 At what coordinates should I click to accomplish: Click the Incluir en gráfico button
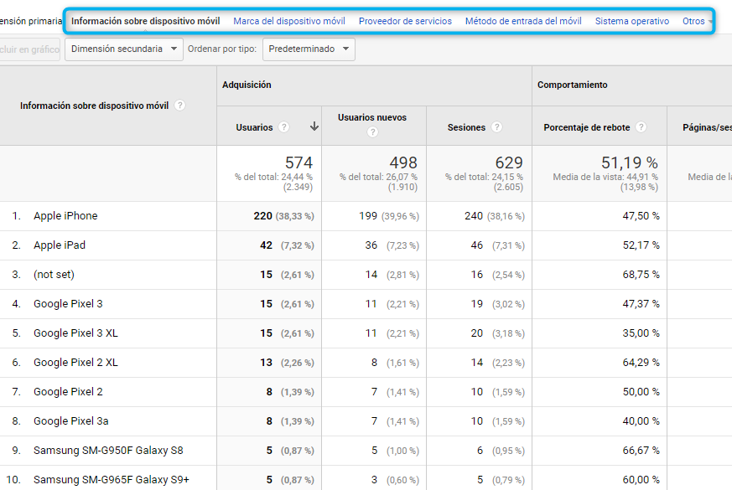pos(29,49)
